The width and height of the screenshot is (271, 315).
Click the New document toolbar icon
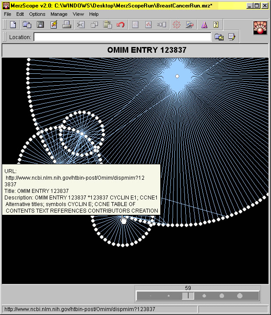tap(14, 25)
